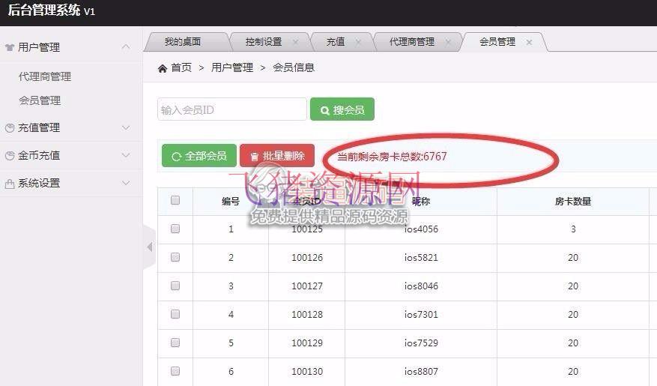
Task: Select the 会员管理 tab
Action: pyautogui.click(x=497, y=42)
